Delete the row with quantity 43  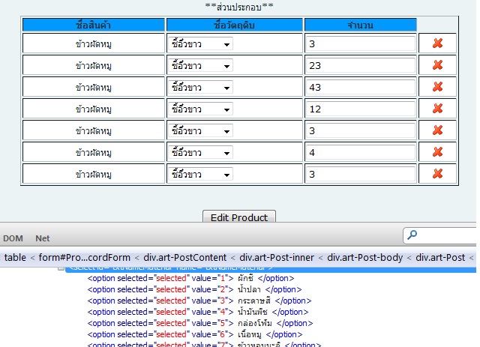point(437,87)
